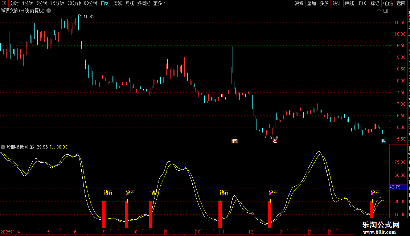Click the 钻石 signal bar after month 12
Screen dimensions: 410x236
pos(269,214)
